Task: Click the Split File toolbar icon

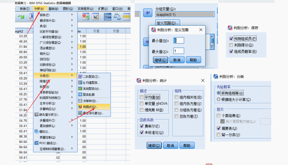Action: coord(108,17)
